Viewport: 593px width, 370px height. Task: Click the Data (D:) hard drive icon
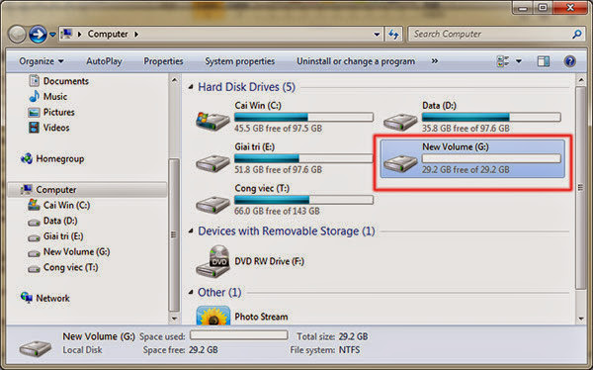click(400, 122)
